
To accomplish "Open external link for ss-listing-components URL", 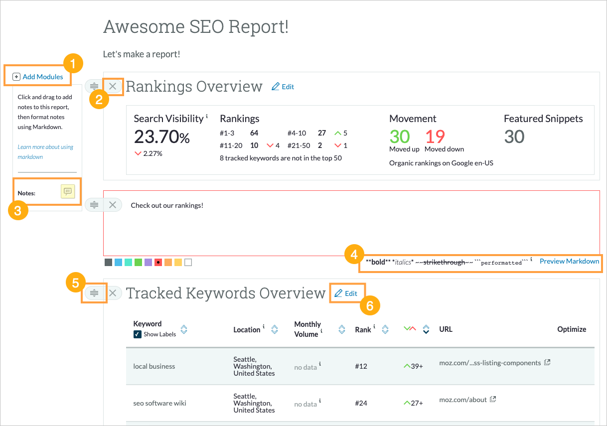I will (547, 363).
